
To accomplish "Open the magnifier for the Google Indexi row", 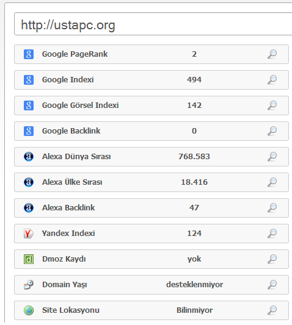I will coord(272,80).
